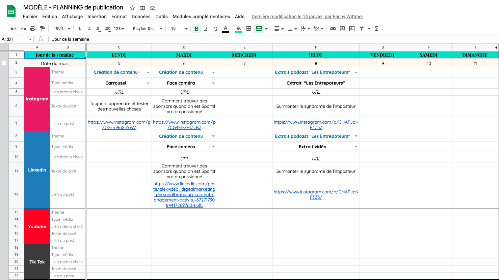Expand the font size dropdown
Image resolution: width=499 pixels, height=280 pixels.
point(186,29)
